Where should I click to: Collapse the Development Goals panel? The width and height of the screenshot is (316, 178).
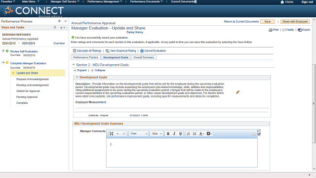click(77, 77)
